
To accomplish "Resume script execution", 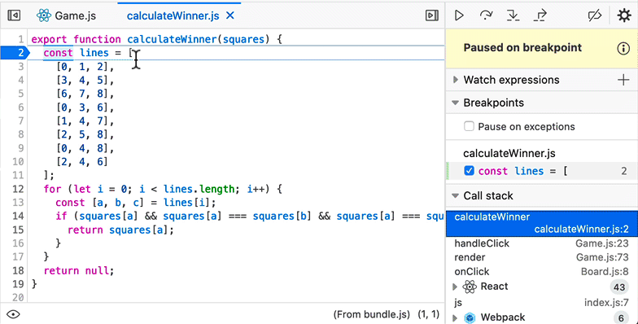I will pyautogui.click(x=459, y=15).
